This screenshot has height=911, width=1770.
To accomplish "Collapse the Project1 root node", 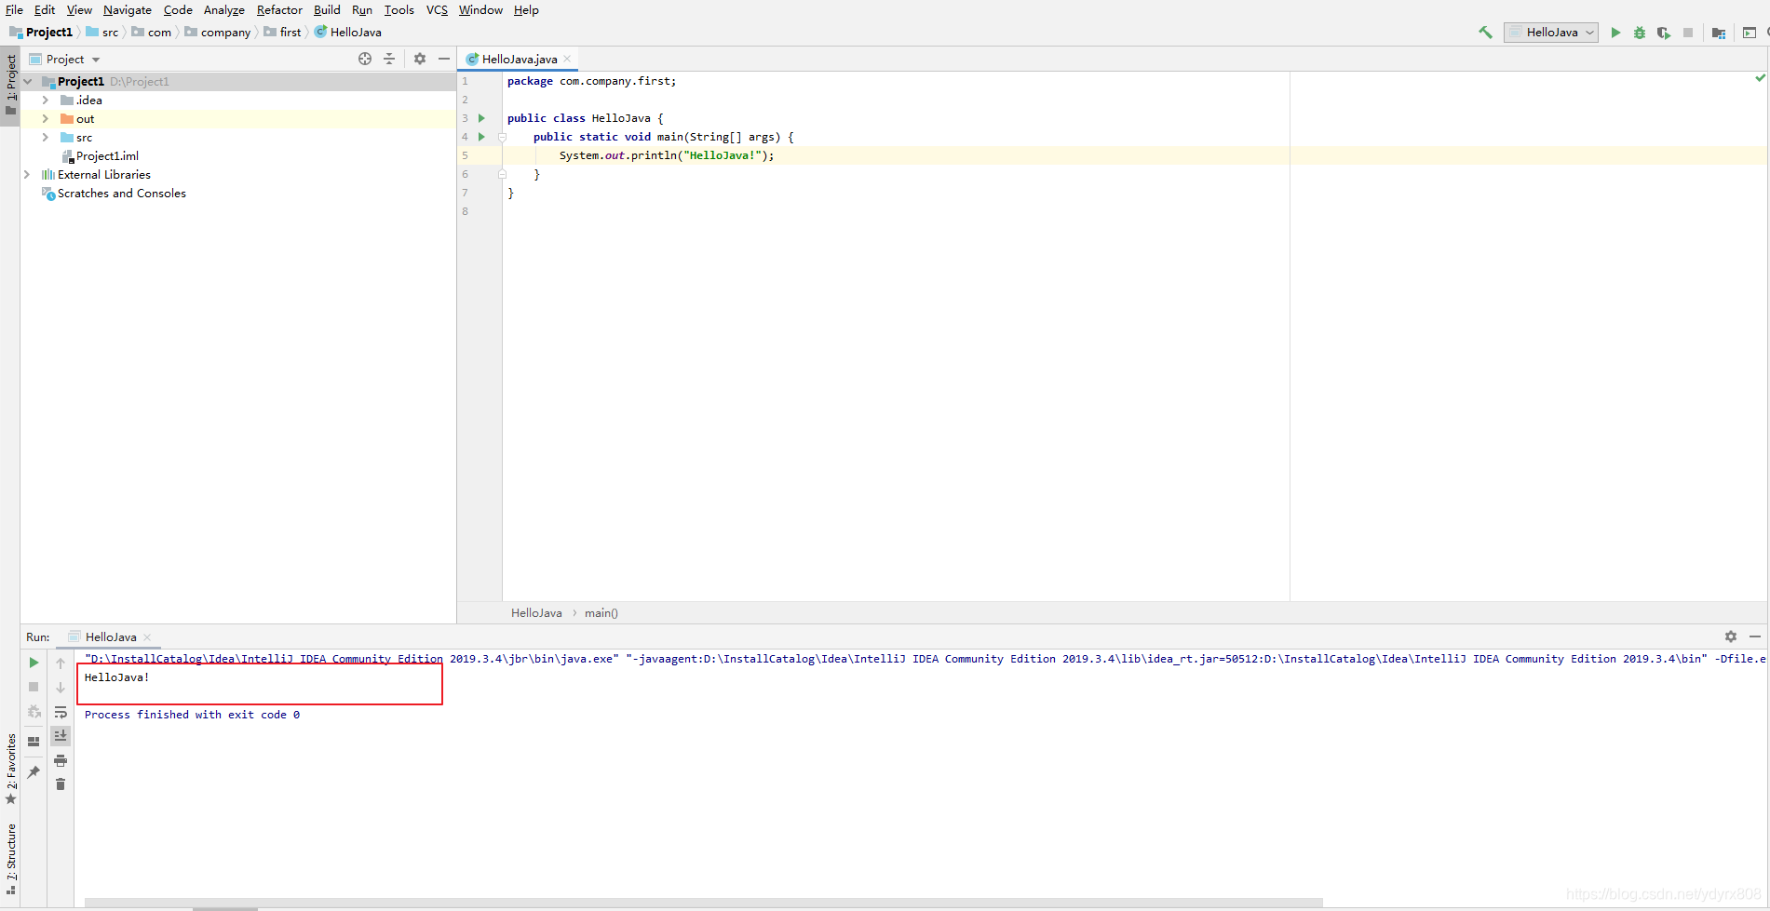I will (x=28, y=82).
